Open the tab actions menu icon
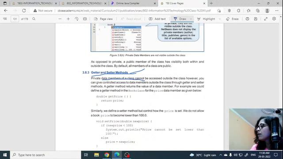This screenshot has width=283, height=159. tap(5, 3)
